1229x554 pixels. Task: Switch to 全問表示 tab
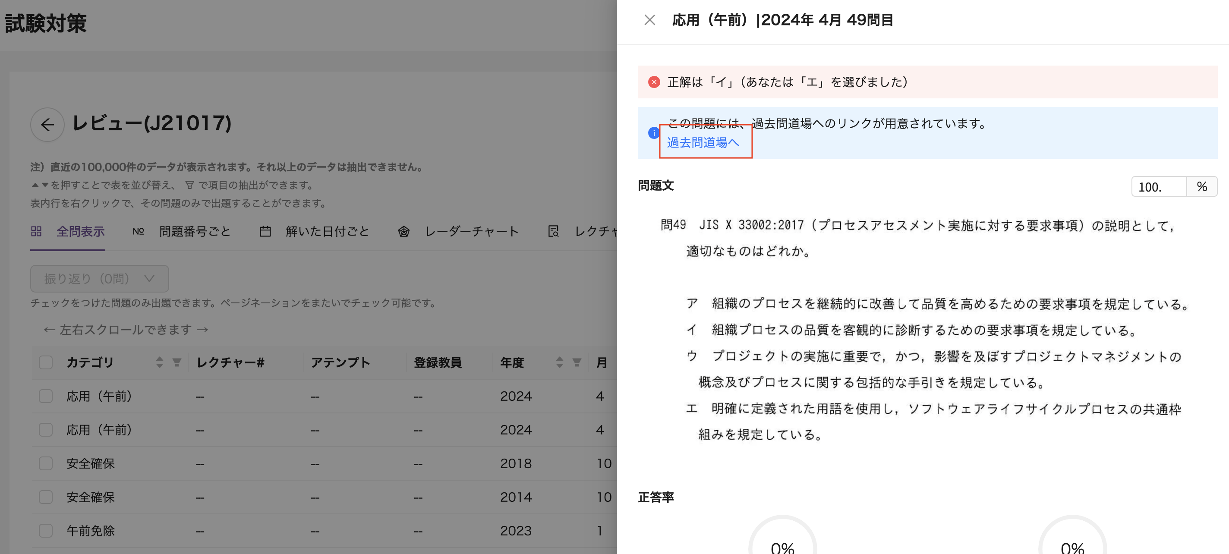(x=80, y=232)
